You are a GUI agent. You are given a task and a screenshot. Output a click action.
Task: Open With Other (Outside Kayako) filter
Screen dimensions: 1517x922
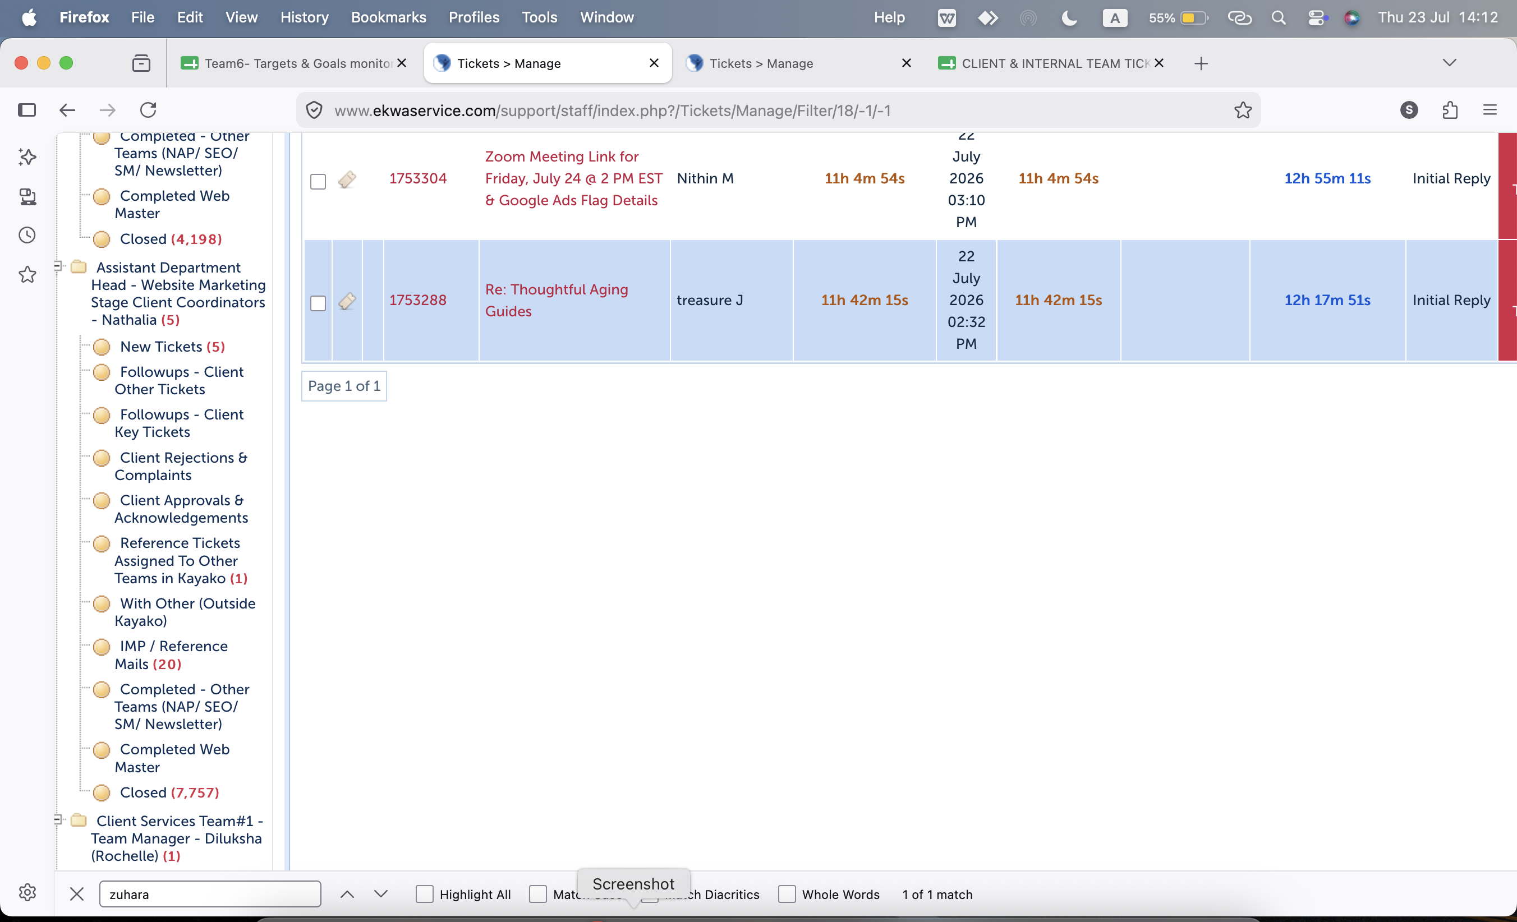point(185,612)
